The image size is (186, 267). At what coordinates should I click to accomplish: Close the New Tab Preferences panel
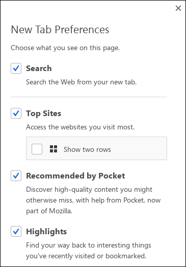(178, 8)
